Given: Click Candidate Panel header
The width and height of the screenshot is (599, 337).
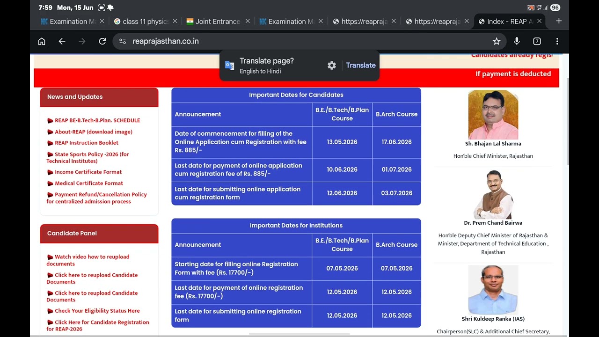Looking at the screenshot, I should (x=99, y=233).
